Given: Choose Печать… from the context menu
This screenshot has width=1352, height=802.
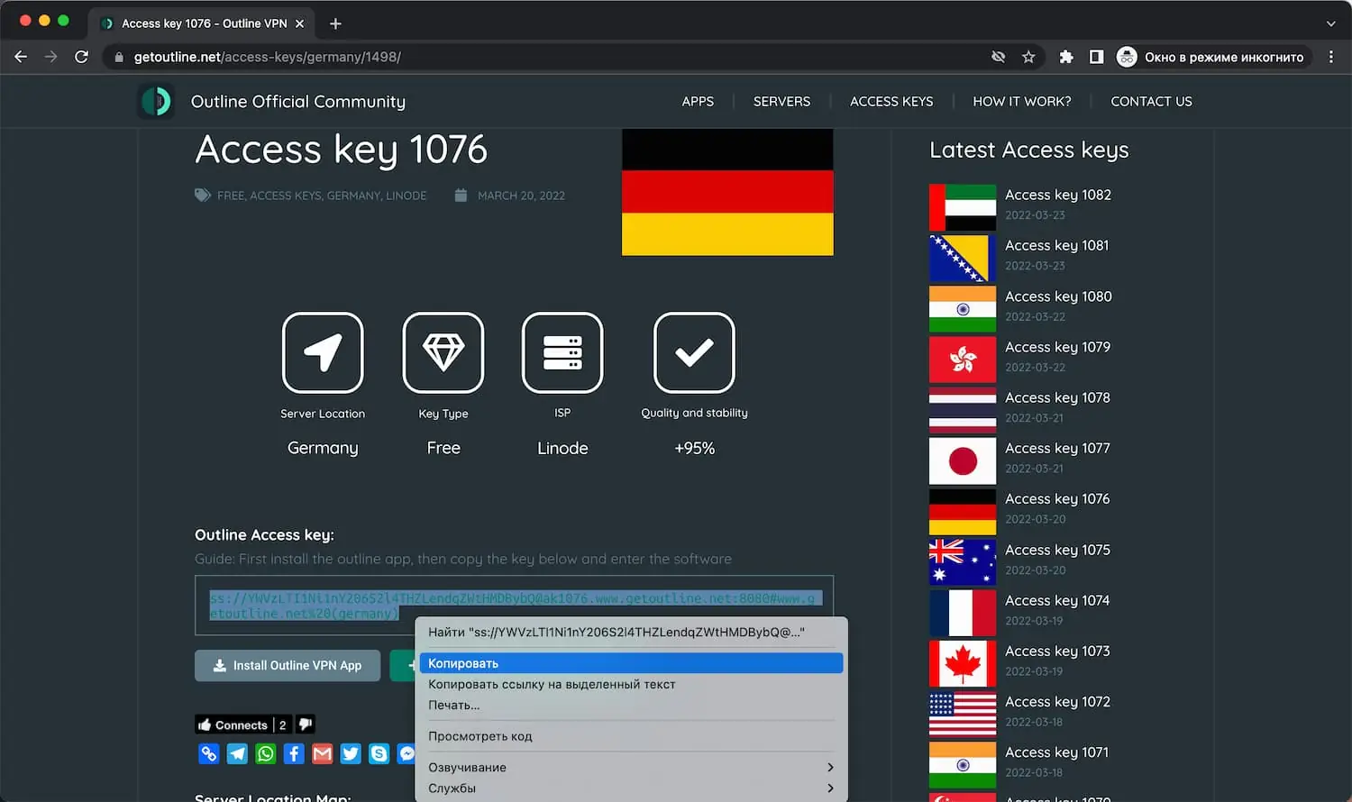Looking at the screenshot, I should (631, 705).
